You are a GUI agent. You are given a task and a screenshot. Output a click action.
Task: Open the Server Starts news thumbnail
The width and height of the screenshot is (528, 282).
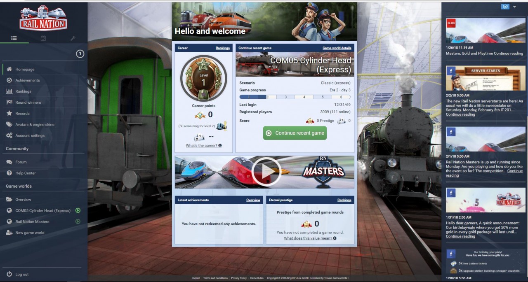pos(486,78)
